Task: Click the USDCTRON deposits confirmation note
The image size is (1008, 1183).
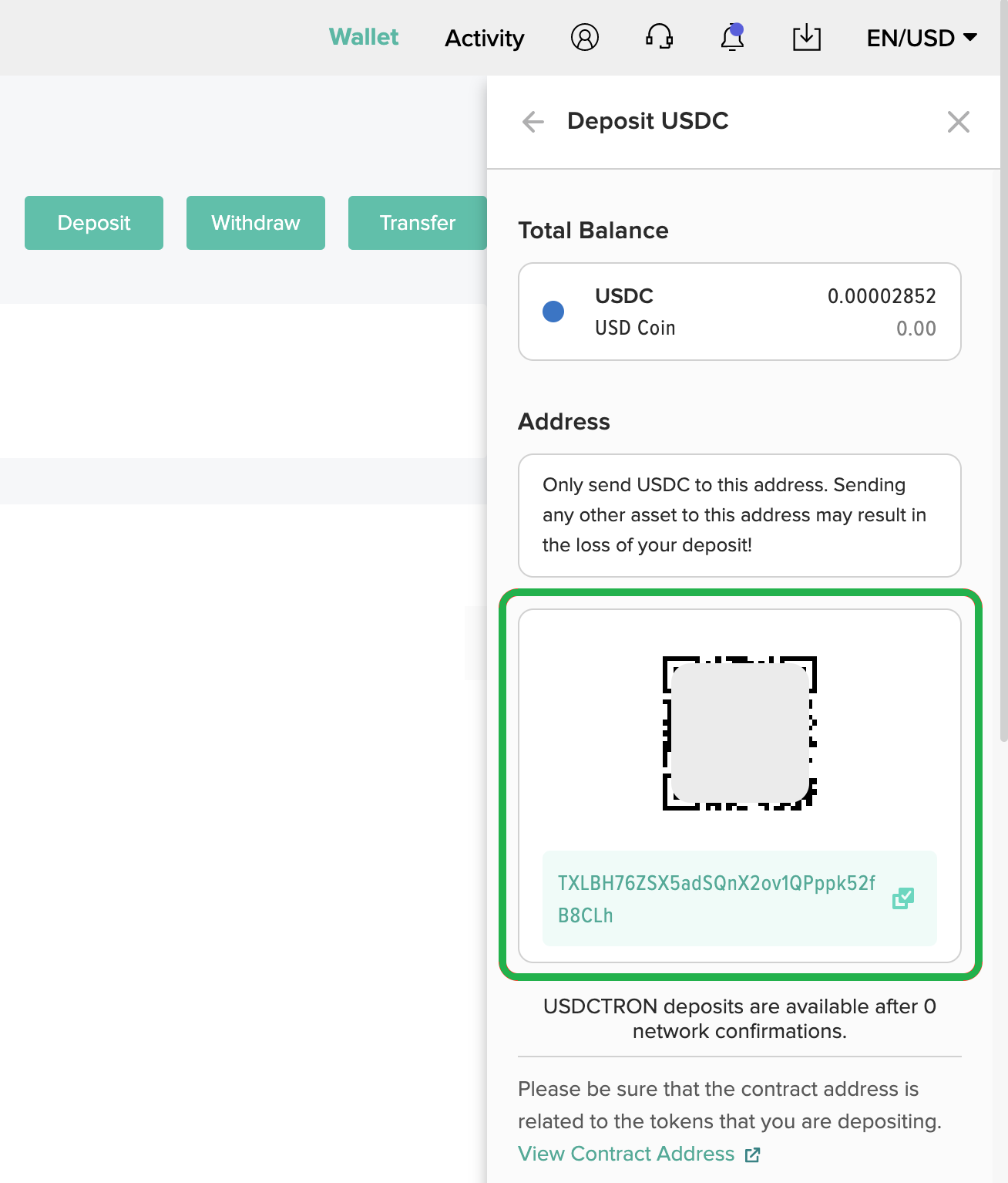Action: pos(740,1019)
